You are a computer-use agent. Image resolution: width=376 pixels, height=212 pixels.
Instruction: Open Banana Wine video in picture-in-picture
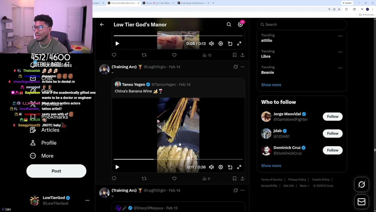tap(230, 167)
